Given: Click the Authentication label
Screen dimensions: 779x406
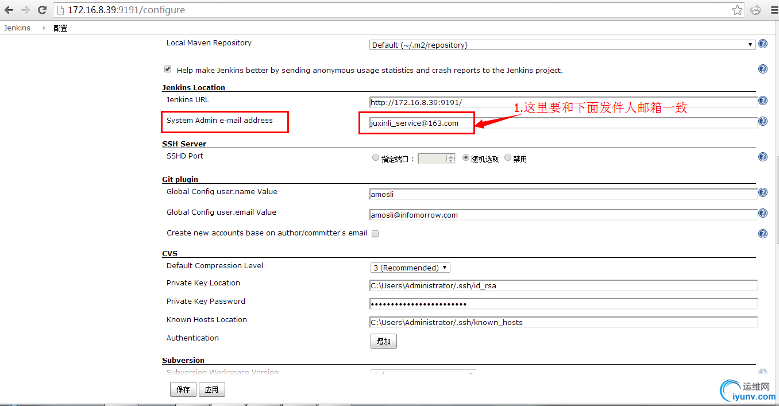Looking at the screenshot, I should [192, 338].
